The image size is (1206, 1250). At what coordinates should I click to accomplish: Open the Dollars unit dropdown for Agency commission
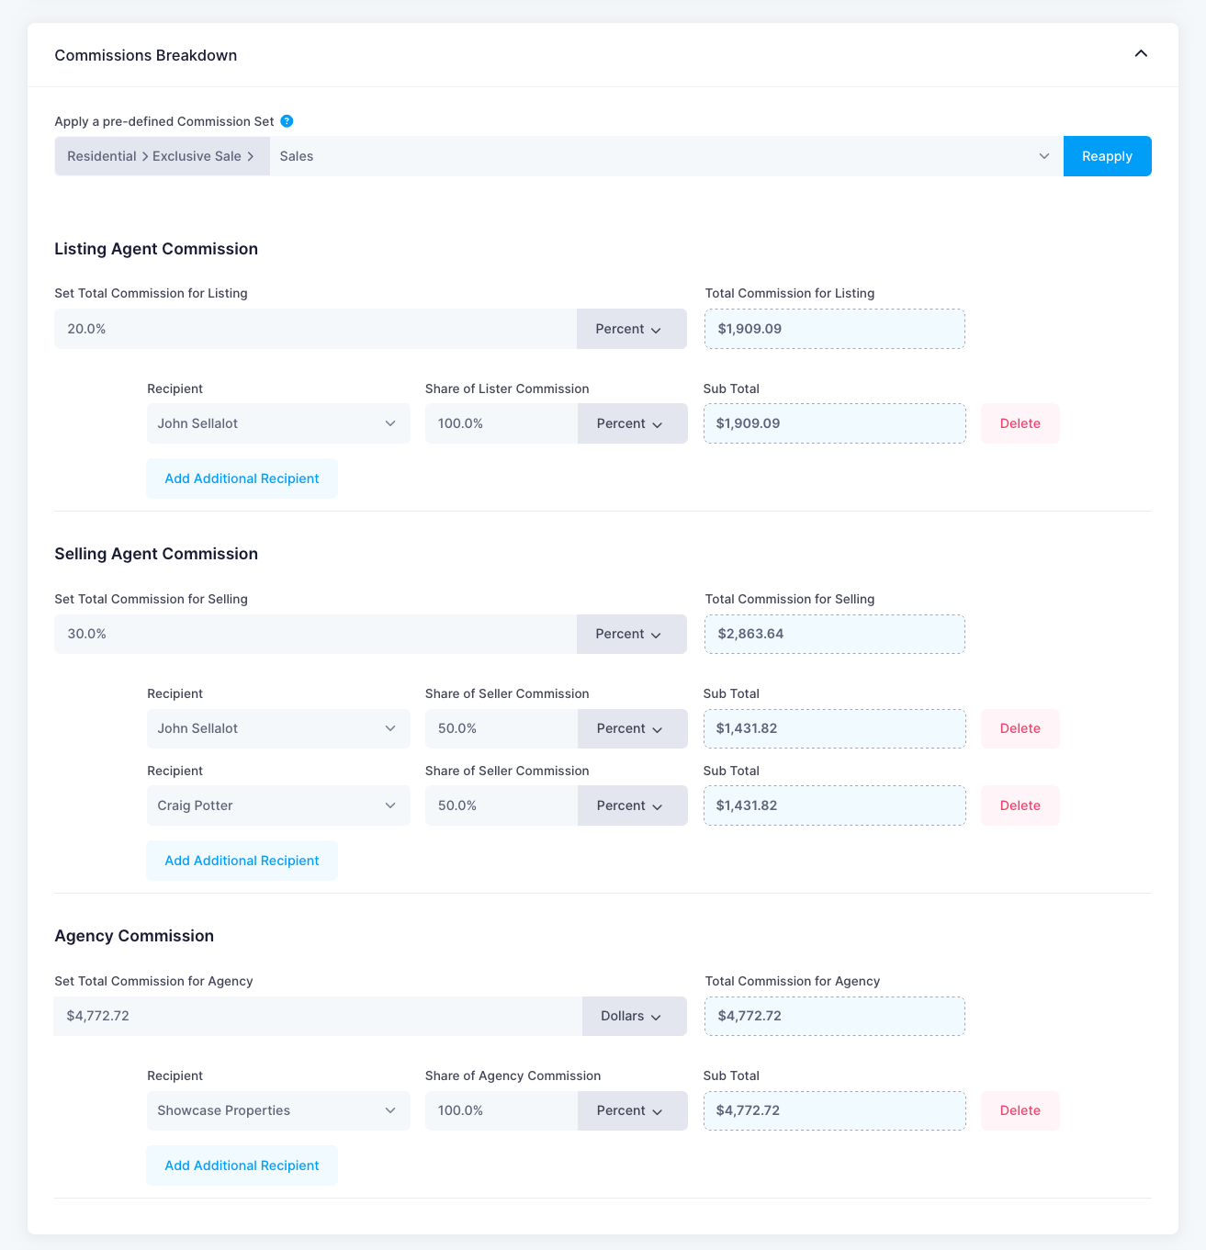tap(634, 1016)
